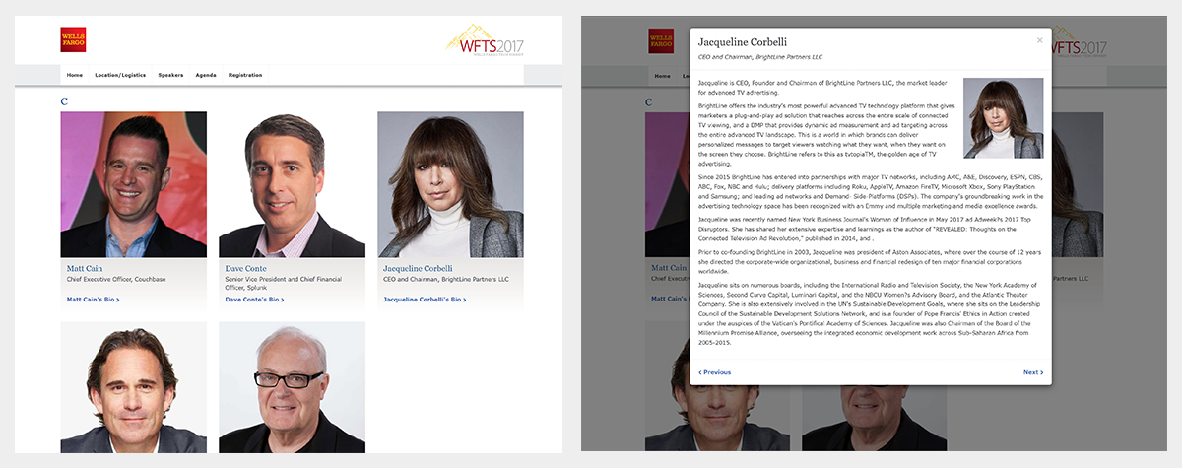
Task: Click Matt Cain's photo thumbnail
Action: point(133,184)
